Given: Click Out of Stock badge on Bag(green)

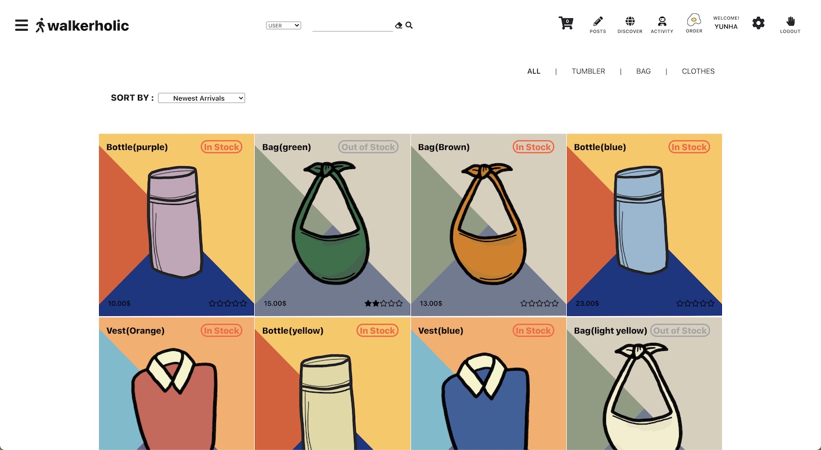Looking at the screenshot, I should coord(368,147).
